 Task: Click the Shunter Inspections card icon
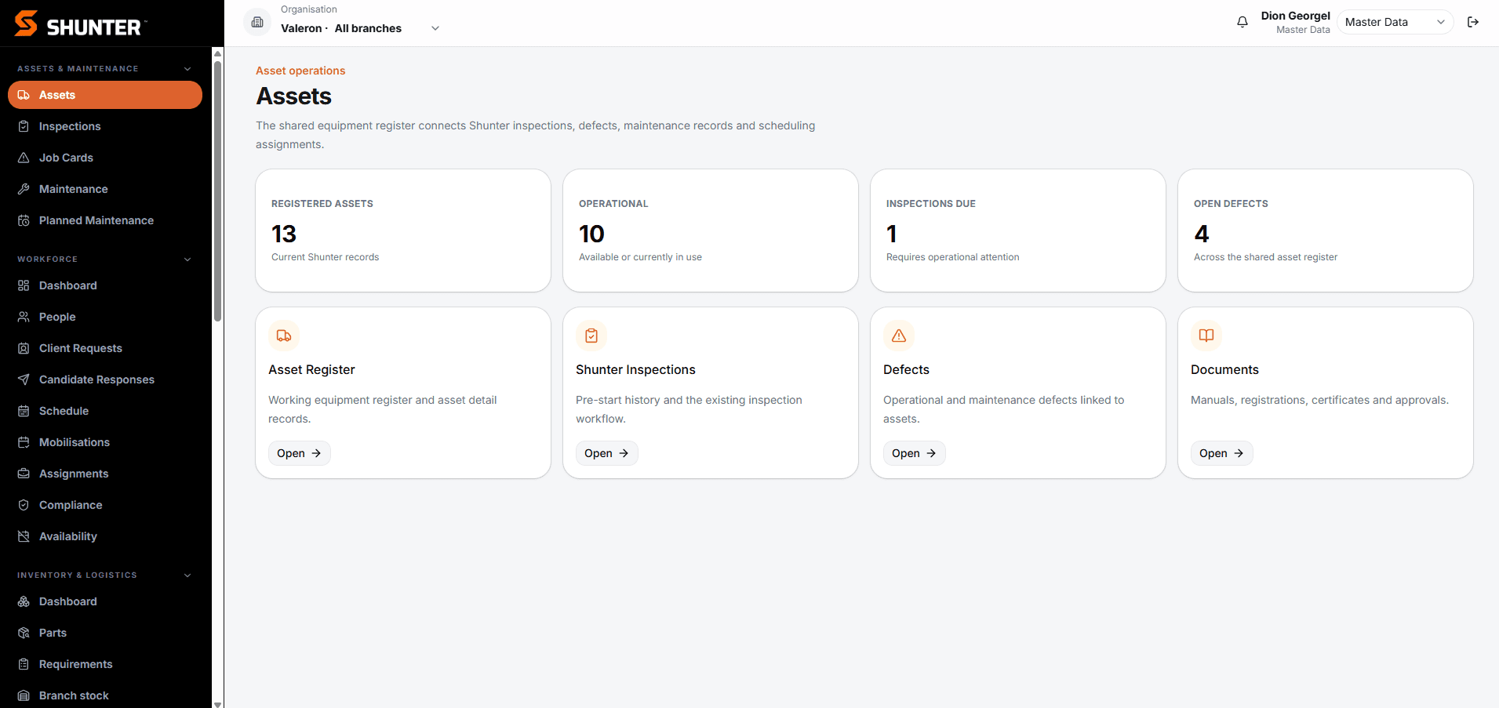coord(591,336)
